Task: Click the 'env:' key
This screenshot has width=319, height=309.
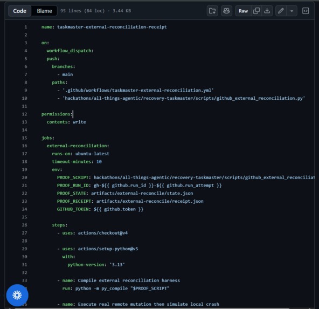Action: click(x=57, y=169)
